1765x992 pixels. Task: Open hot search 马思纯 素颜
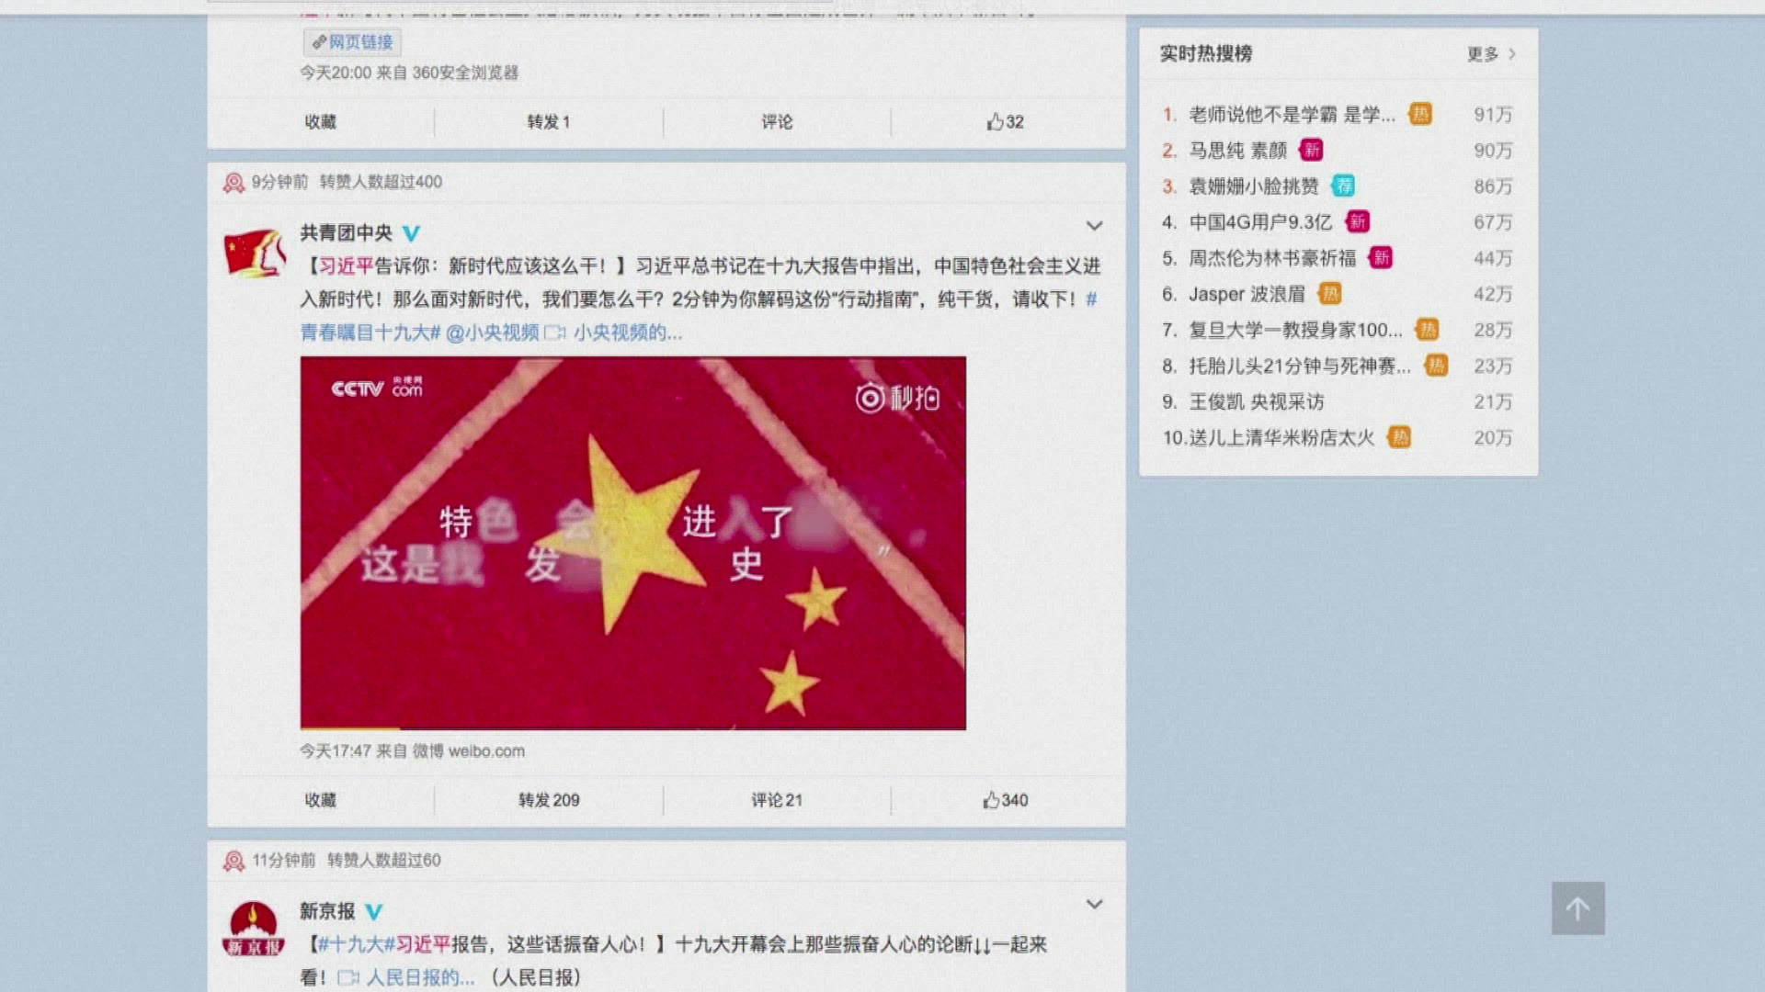1237,151
